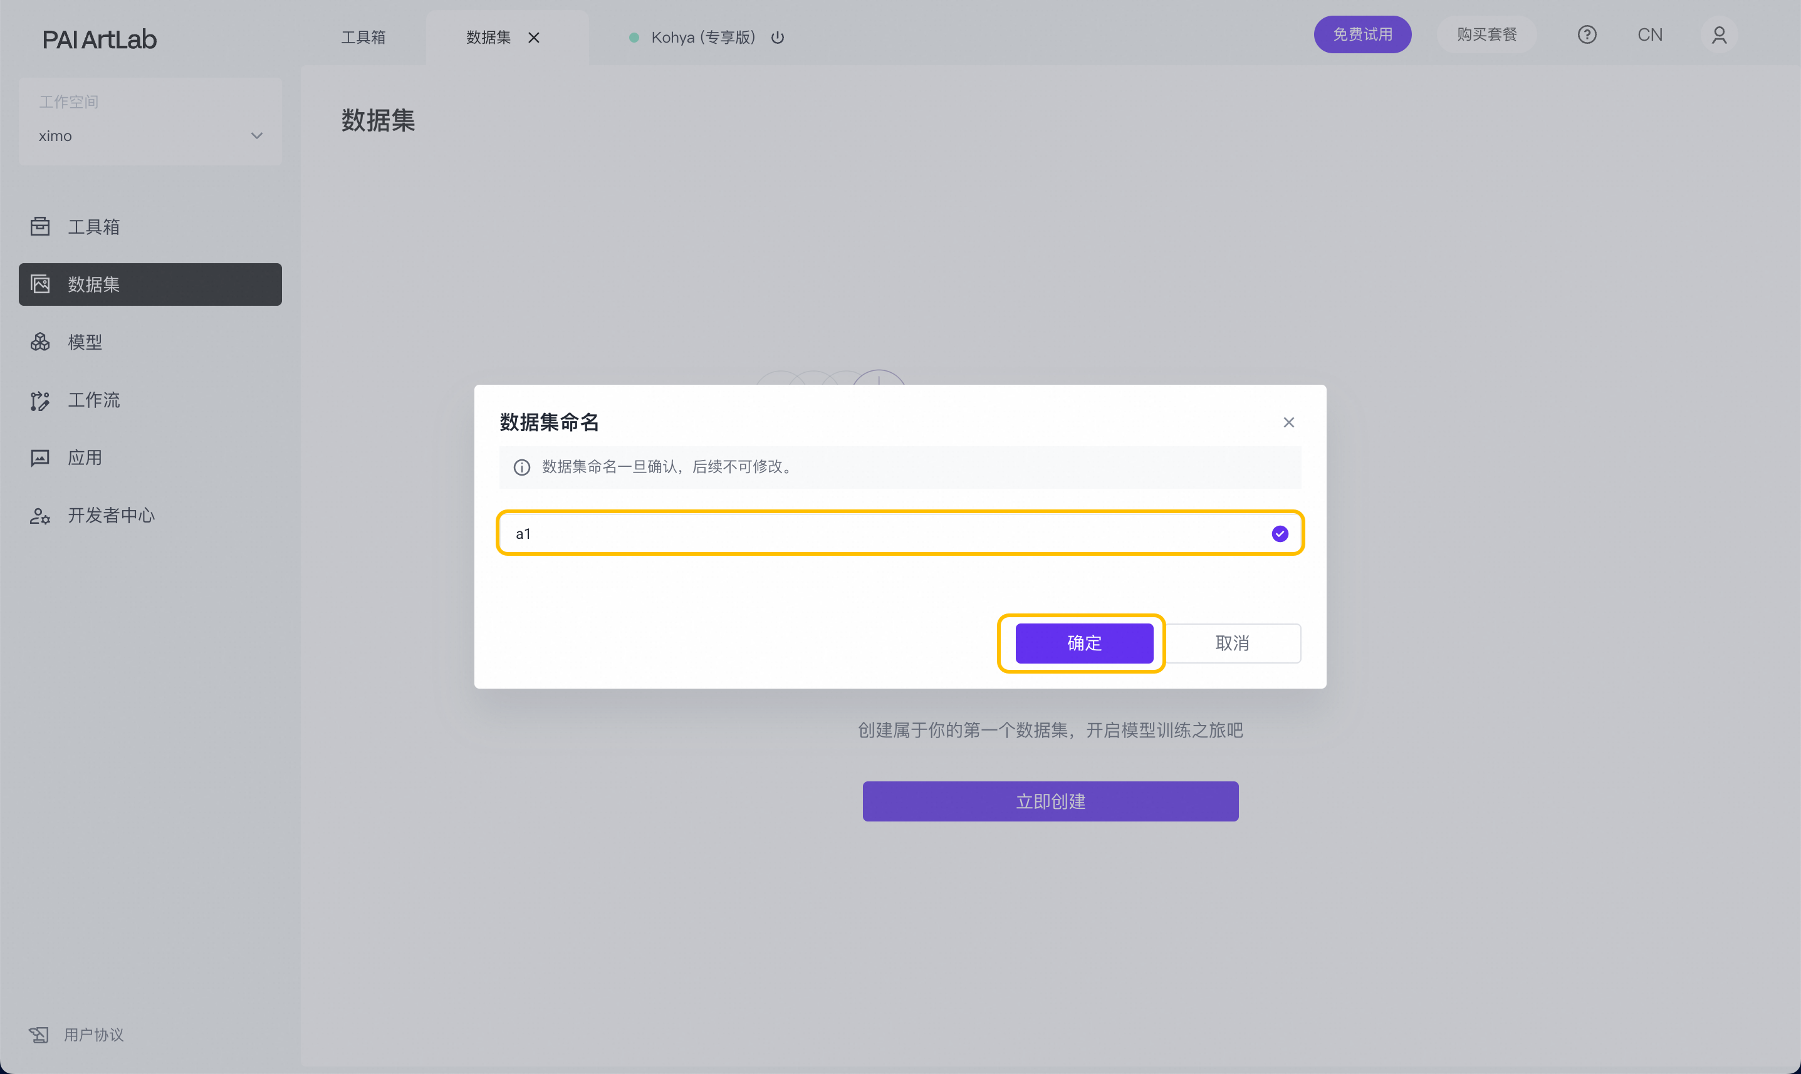Click the developer center user-gear icon
Viewport: 1801px width, 1074px height.
tap(40, 515)
